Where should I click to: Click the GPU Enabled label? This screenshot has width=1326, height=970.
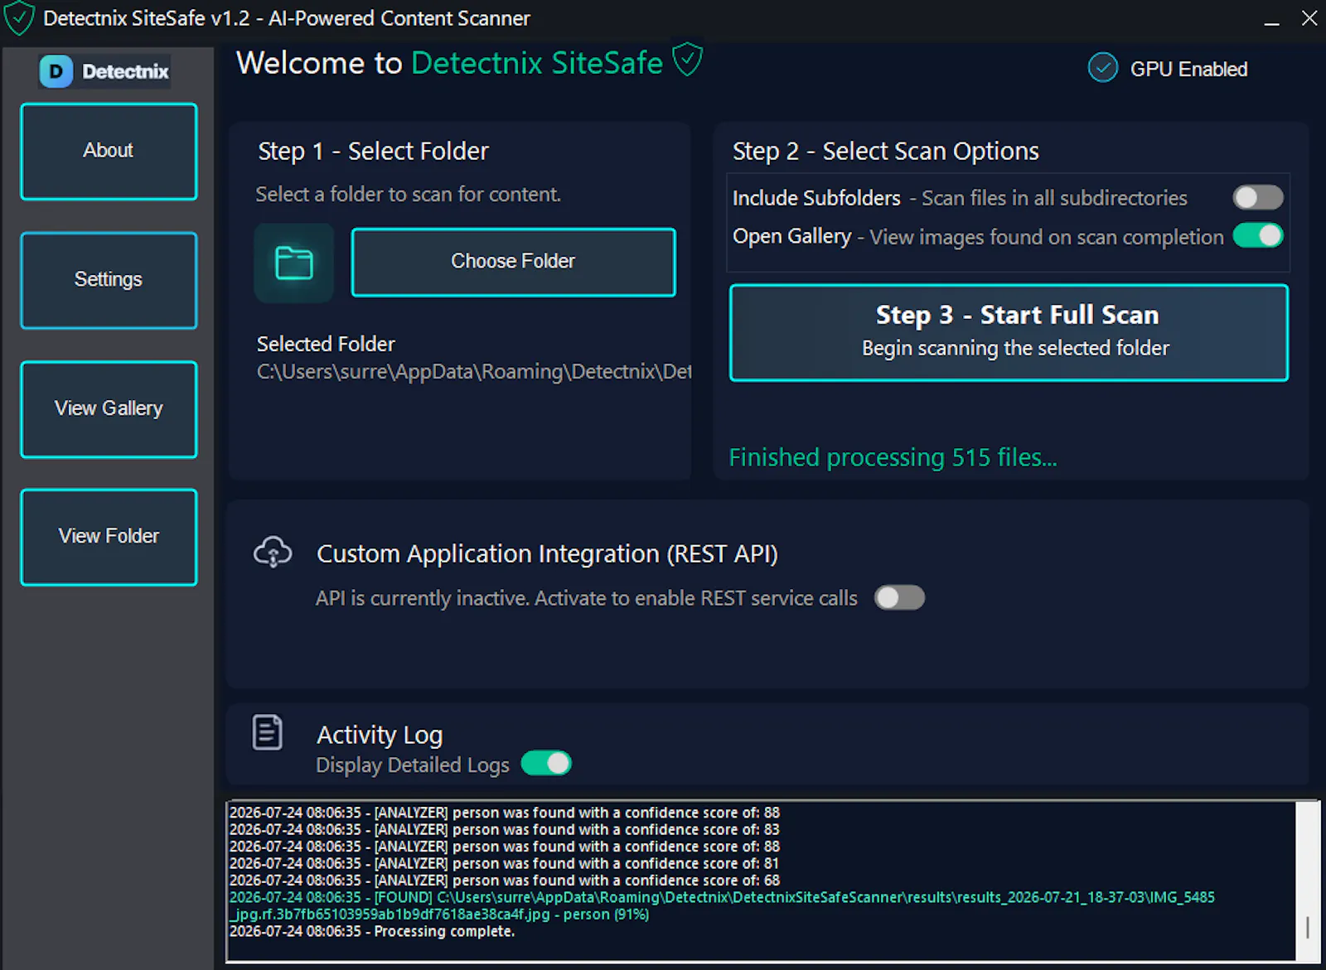[1188, 69]
